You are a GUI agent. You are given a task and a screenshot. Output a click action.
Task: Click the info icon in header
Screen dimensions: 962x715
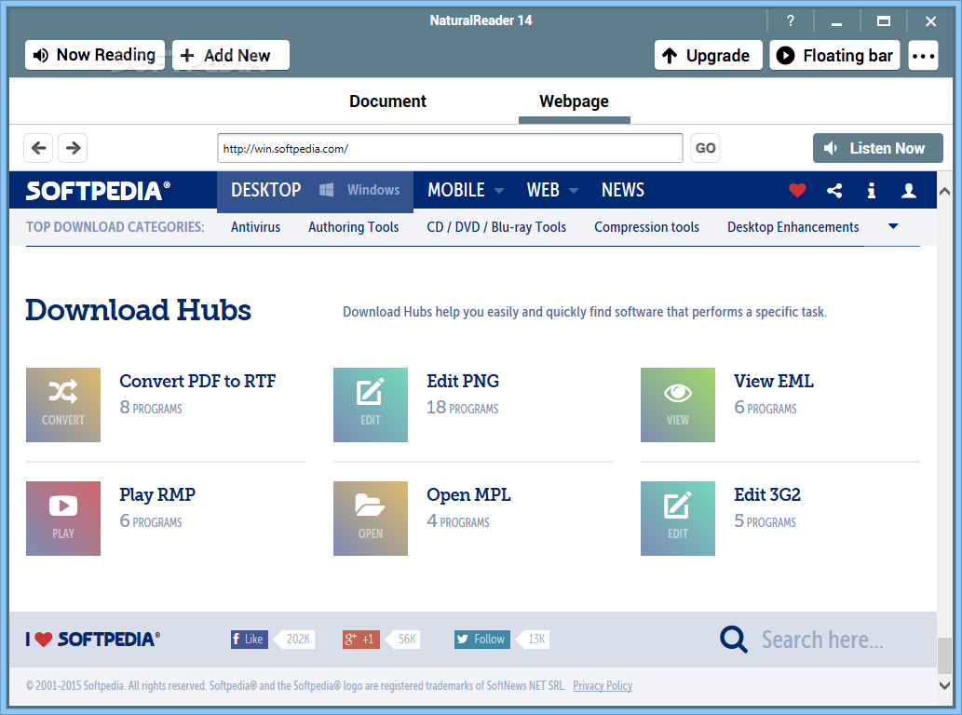pos(871,191)
